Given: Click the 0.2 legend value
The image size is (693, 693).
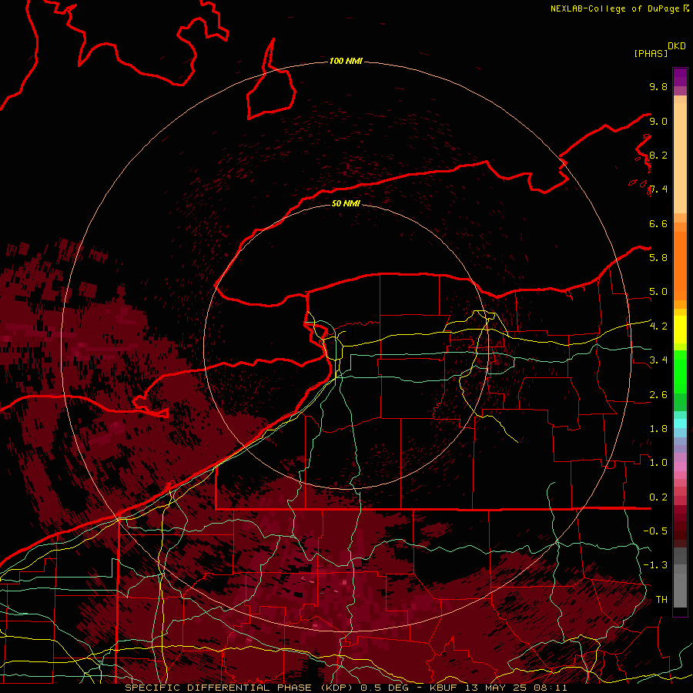Looking at the screenshot, I should (x=658, y=497).
